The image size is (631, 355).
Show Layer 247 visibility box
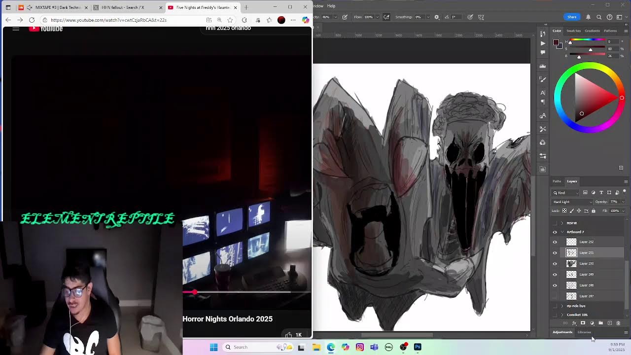555,296
